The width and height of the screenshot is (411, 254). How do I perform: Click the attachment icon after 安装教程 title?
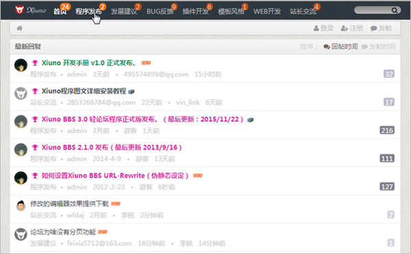click(x=132, y=91)
